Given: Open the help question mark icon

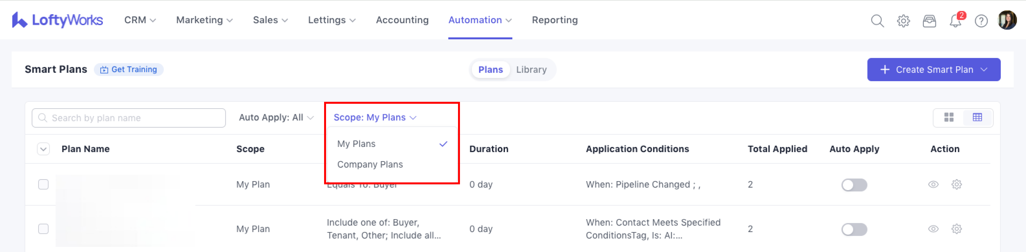Looking at the screenshot, I should [x=981, y=21].
